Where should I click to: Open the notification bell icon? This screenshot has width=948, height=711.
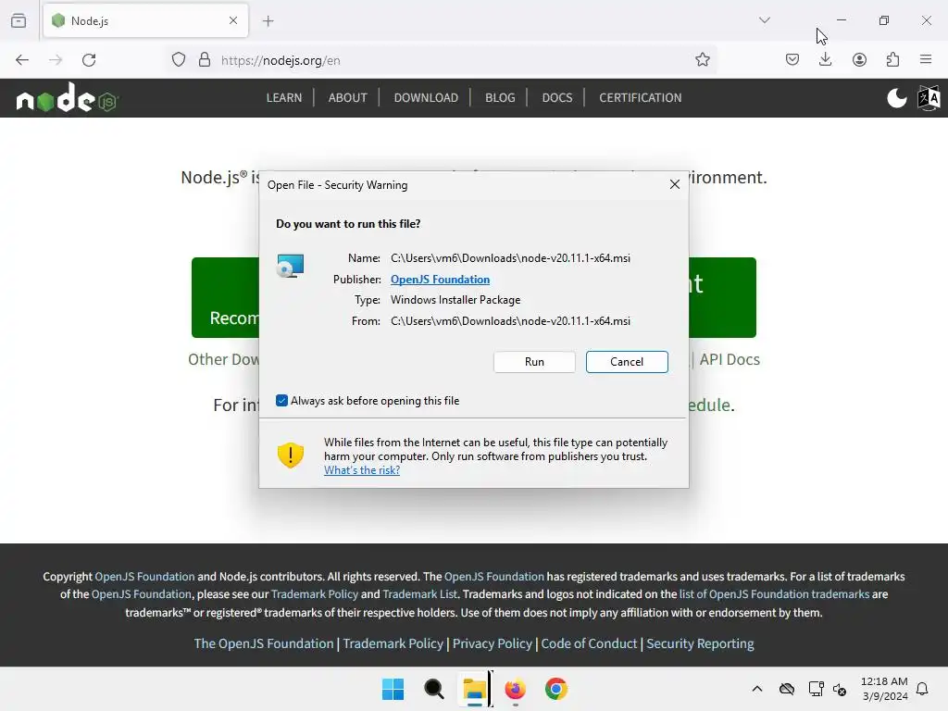[x=922, y=689]
